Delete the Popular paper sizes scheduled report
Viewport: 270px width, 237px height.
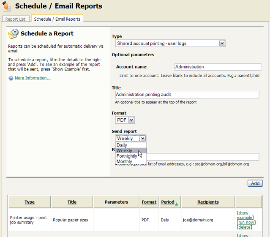pyautogui.click(x=244, y=227)
